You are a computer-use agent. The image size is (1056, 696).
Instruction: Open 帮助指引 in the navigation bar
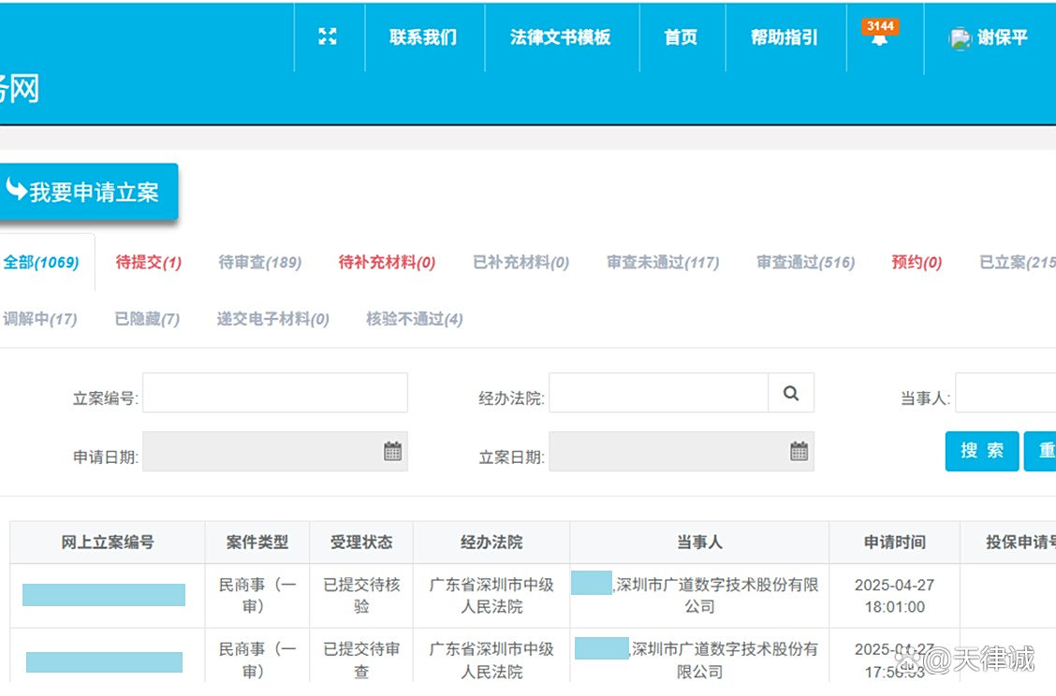(785, 37)
